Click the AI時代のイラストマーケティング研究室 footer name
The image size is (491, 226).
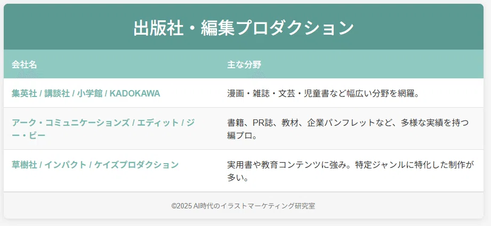254,206
